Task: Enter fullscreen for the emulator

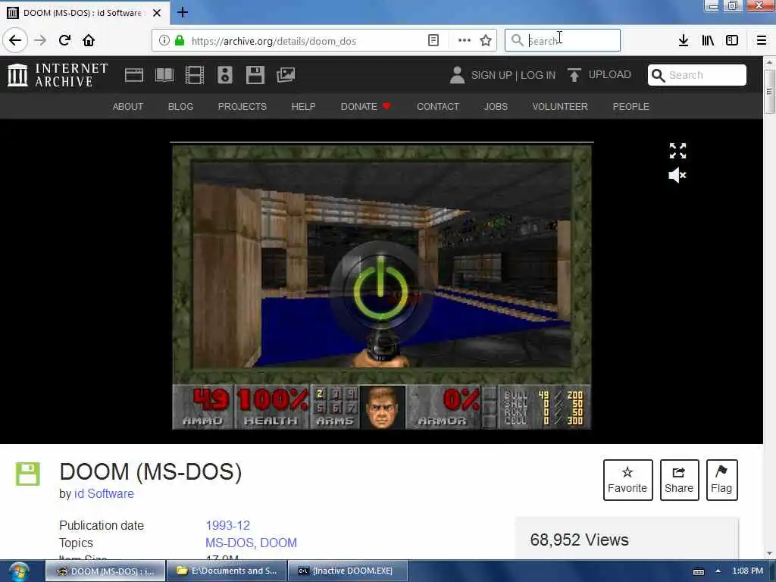Action: pos(677,151)
